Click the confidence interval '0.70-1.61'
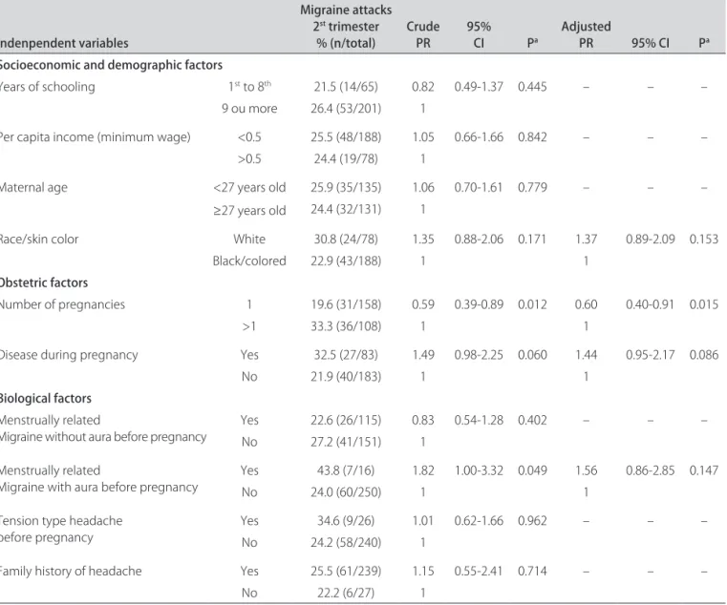727x605 pixels. (479, 188)
